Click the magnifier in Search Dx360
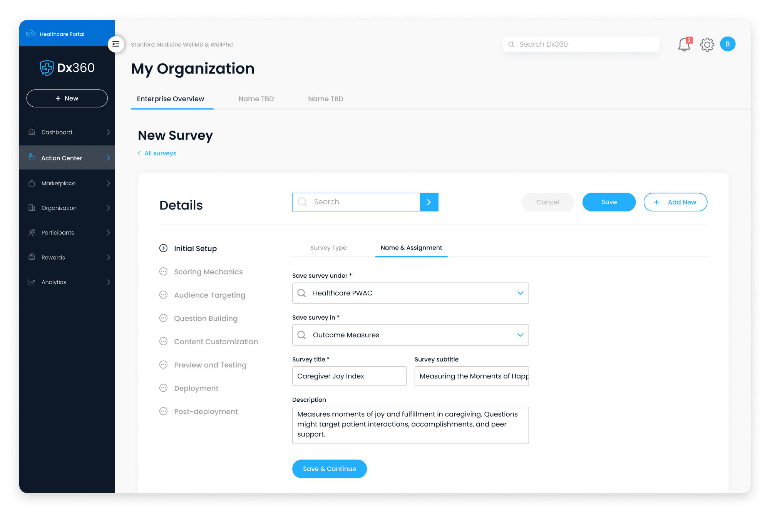The height and width of the screenshot is (513, 770). [511, 44]
